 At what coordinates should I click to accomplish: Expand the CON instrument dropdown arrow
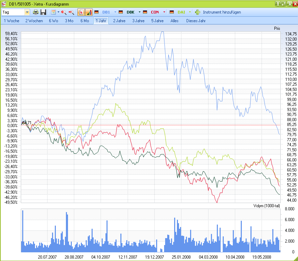pyautogui.click(x=164, y=12)
